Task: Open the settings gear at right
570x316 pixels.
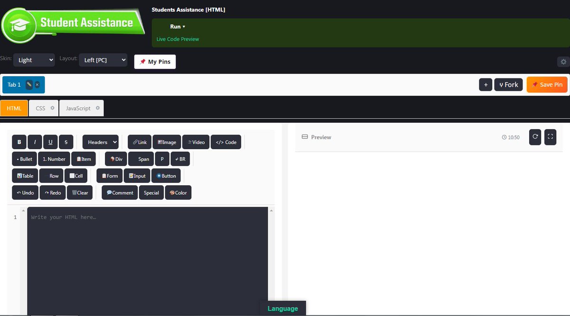Action: click(x=563, y=62)
